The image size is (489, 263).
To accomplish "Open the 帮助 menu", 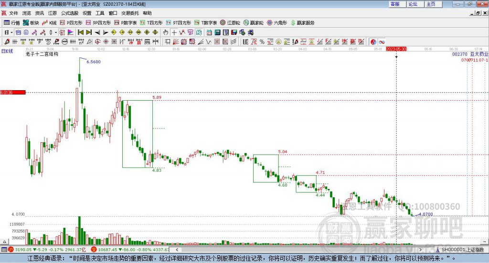I will [147, 13].
